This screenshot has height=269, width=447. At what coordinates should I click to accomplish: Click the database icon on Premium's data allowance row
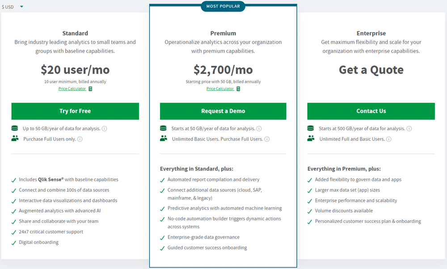pyautogui.click(x=163, y=128)
